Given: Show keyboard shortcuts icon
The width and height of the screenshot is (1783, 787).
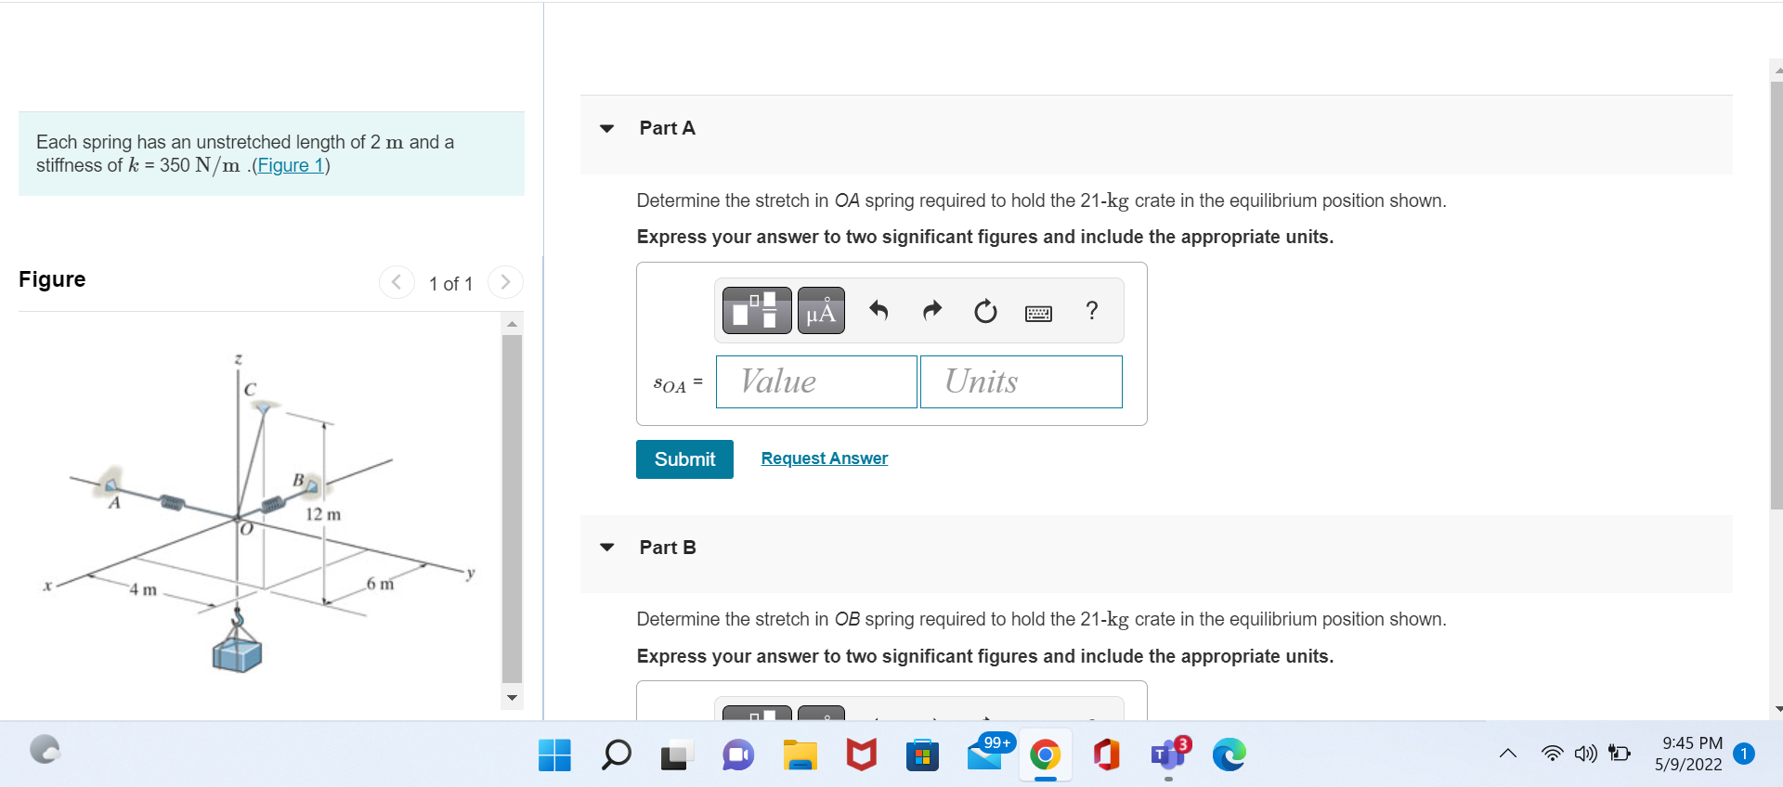Looking at the screenshot, I should [x=1038, y=314].
